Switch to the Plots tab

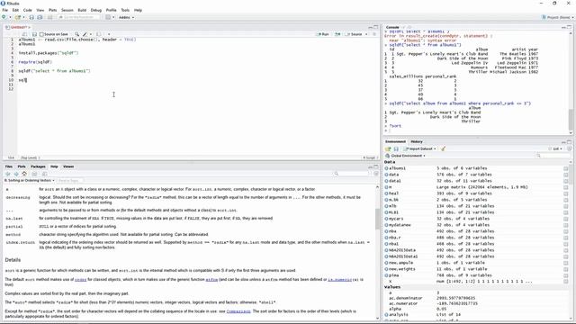click(x=22, y=166)
